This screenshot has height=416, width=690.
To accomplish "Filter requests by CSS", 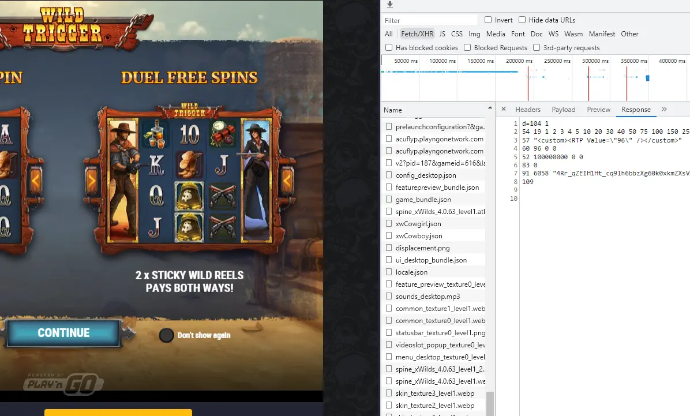I will (x=457, y=34).
